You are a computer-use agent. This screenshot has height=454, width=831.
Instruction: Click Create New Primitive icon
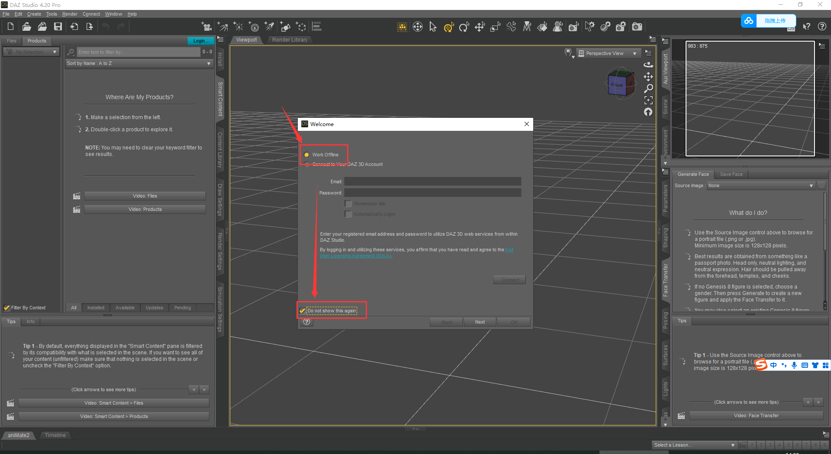(285, 27)
